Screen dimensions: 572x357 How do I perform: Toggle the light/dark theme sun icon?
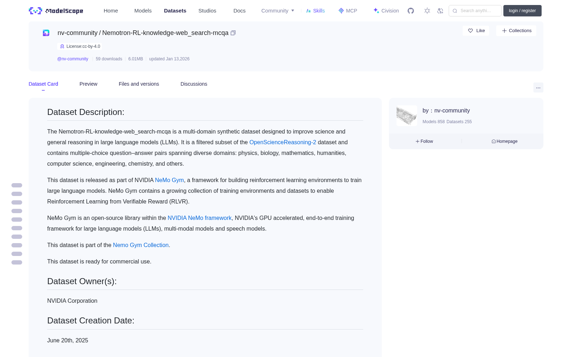[427, 11]
